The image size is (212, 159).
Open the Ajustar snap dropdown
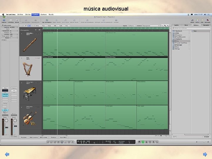click(x=132, y=26)
